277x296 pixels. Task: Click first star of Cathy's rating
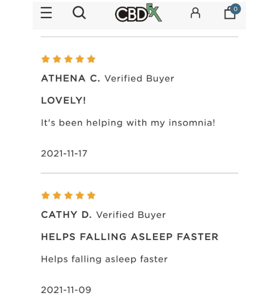tap(45, 196)
